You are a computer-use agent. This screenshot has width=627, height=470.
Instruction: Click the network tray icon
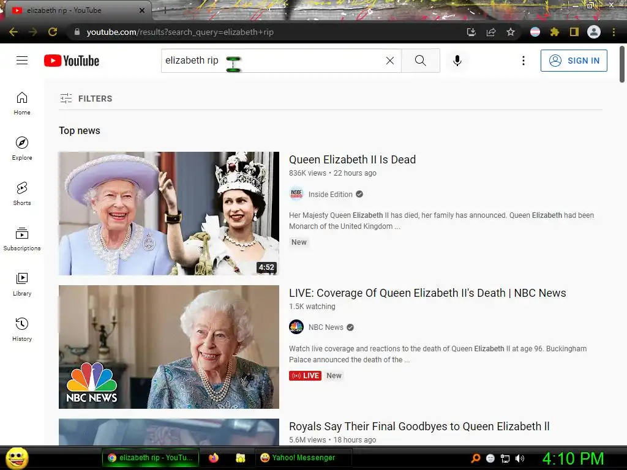click(x=505, y=458)
